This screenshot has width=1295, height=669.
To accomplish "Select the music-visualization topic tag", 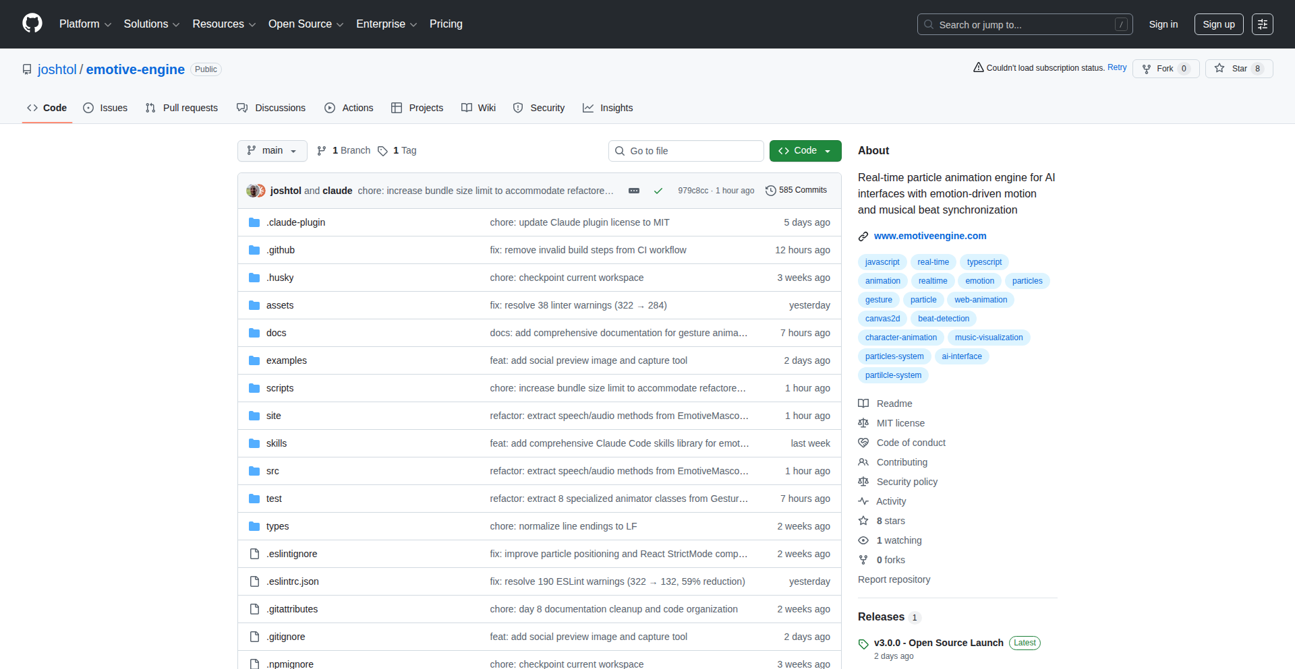I will pos(989,338).
